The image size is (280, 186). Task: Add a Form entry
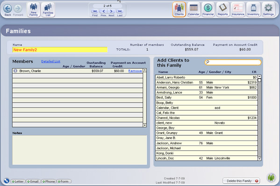coord(64,181)
